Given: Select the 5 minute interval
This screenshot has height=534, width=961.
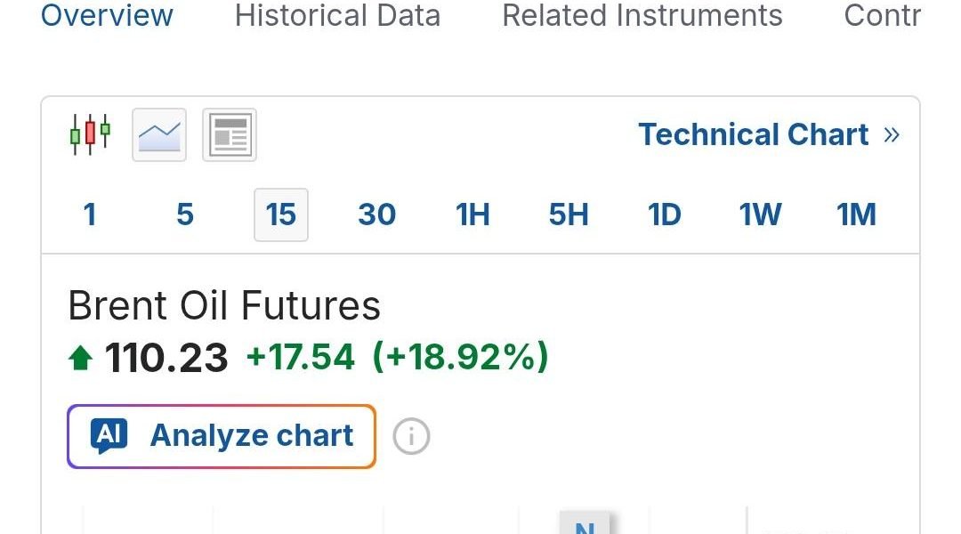Looking at the screenshot, I should [185, 215].
